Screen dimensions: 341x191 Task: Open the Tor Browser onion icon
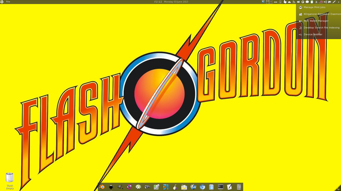175,187
